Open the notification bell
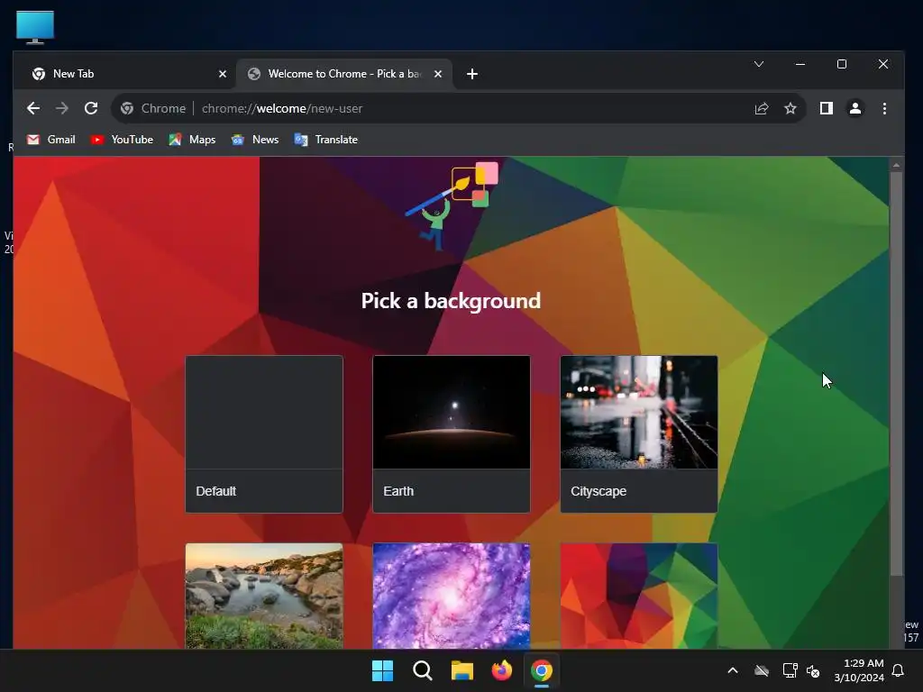The height and width of the screenshot is (692, 923). pos(898,670)
